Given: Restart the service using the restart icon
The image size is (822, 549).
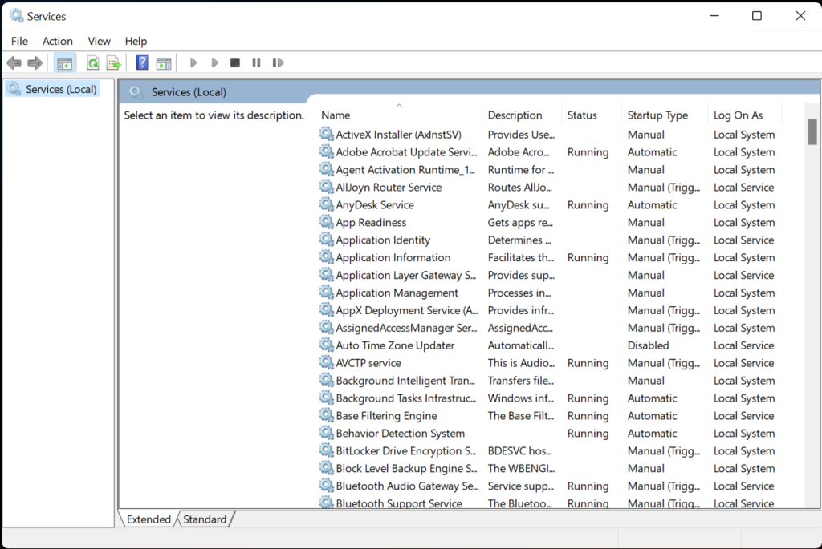Looking at the screenshot, I should (276, 63).
